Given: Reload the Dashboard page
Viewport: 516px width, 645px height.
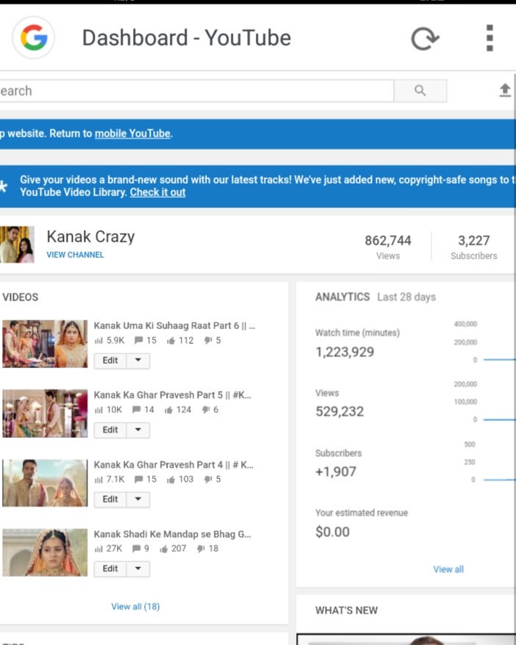Looking at the screenshot, I should tap(425, 39).
